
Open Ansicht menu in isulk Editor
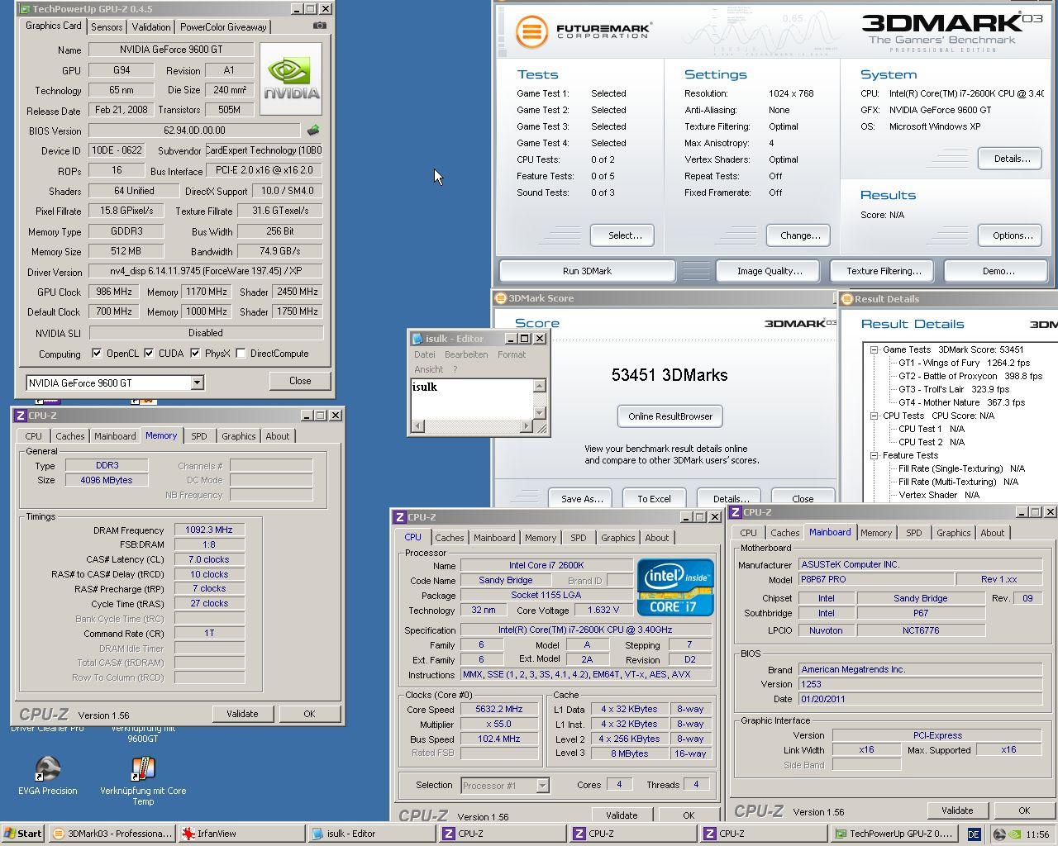[428, 369]
